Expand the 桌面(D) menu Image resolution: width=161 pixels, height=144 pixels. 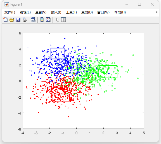[87, 12]
